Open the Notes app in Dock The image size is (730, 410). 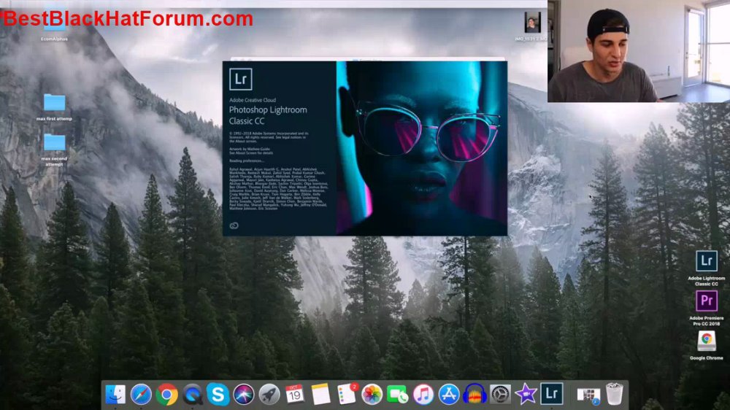point(320,394)
